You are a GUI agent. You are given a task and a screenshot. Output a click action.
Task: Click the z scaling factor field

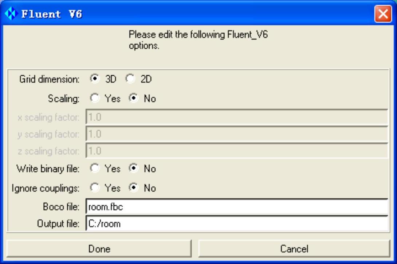[x=236, y=151]
